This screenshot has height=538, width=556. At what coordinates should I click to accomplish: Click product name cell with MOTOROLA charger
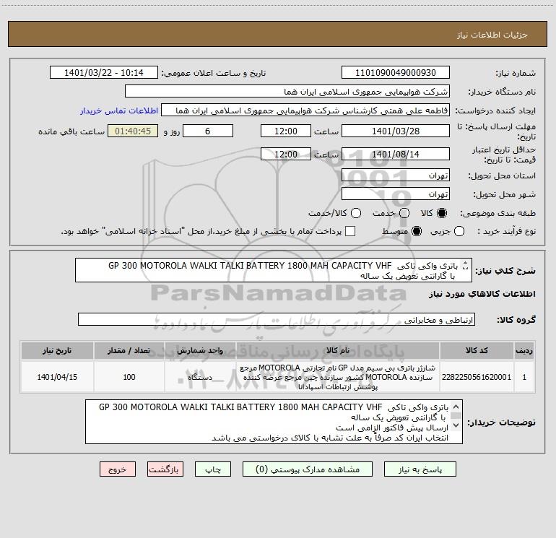(338, 377)
